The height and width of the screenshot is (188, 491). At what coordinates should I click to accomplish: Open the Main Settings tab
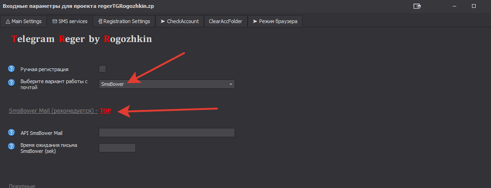pos(24,22)
